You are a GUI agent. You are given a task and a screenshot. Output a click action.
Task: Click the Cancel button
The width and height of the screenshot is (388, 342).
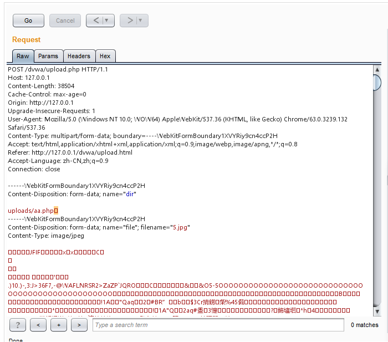pos(65,21)
